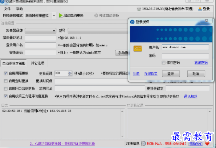This screenshot has width=216, height=148.
Task: Click the 更换关键字 input field
Action: [187, 89]
